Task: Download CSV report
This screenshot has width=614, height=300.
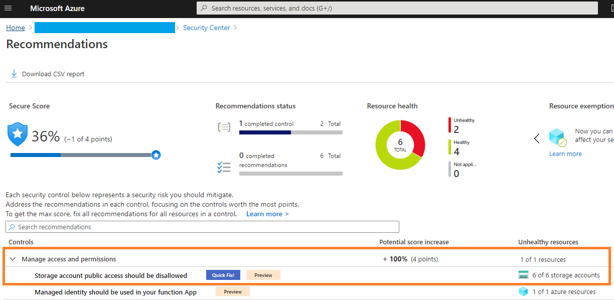Action: point(48,74)
